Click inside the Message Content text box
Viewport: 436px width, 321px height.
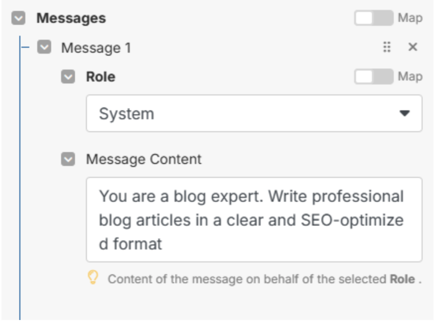click(254, 220)
